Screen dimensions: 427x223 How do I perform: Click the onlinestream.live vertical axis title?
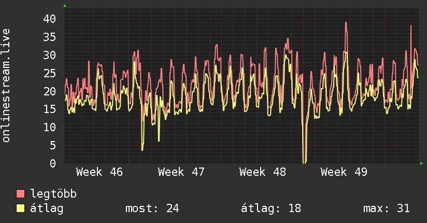click(x=6, y=86)
